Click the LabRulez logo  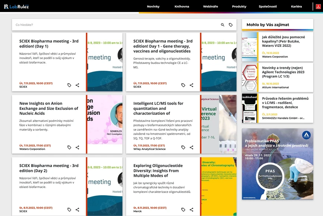coord(16,7)
